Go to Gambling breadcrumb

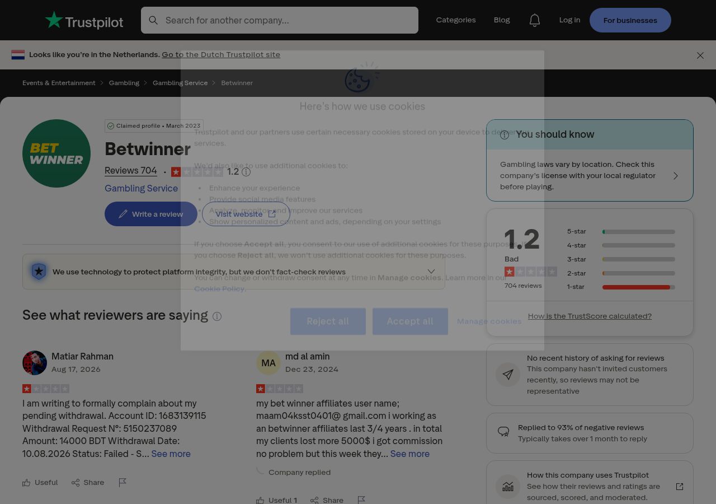[124, 83]
